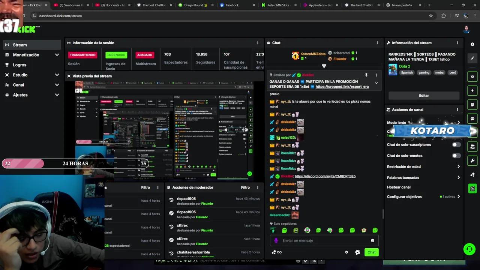Open the info icon in right toolbar
The width and height of the screenshot is (480, 270).
pyautogui.click(x=472, y=44)
